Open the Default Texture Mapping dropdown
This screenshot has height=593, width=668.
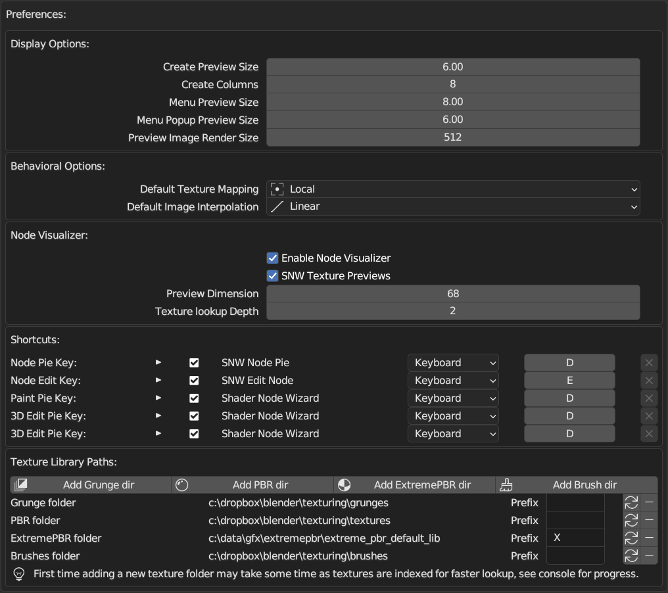click(453, 189)
